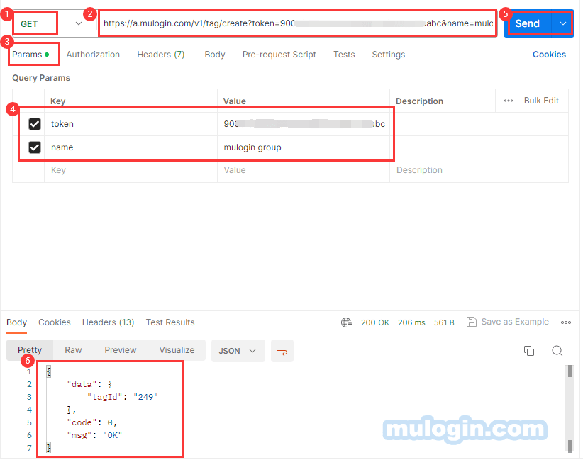Screen dimensions: 583x460
Task: Uncheck the token parameter checkbox
Action: [35, 124]
